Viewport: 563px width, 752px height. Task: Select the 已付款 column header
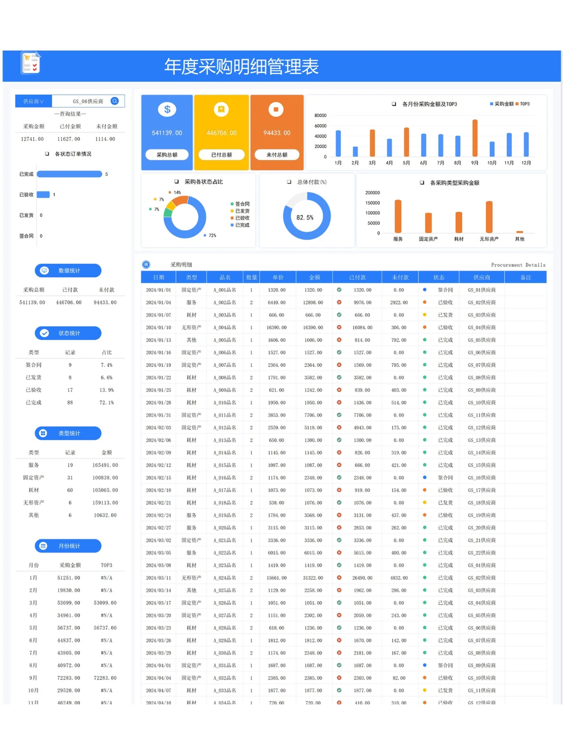tap(358, 277)
